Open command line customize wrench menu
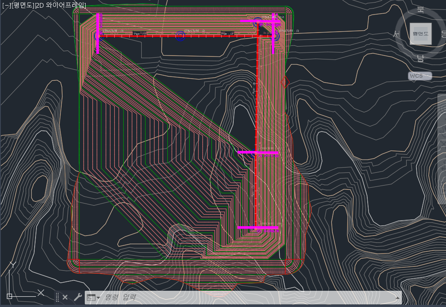The width and height of the screenshot is (446, 307). (x=77, y=297)
